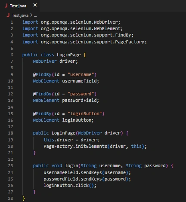Select the Test.java editor tab
This screenshot has width=186, height=202.
pos(20,6)
